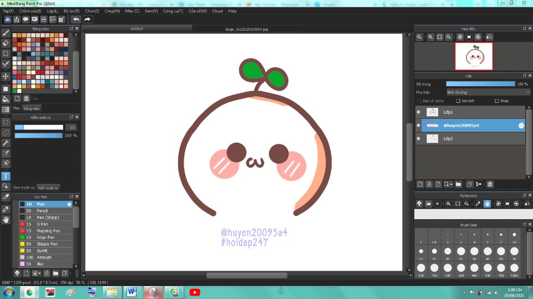Open the Chỉnh sửa(E) menu
This screenshot has height=299, width=533.
(30, 11)
